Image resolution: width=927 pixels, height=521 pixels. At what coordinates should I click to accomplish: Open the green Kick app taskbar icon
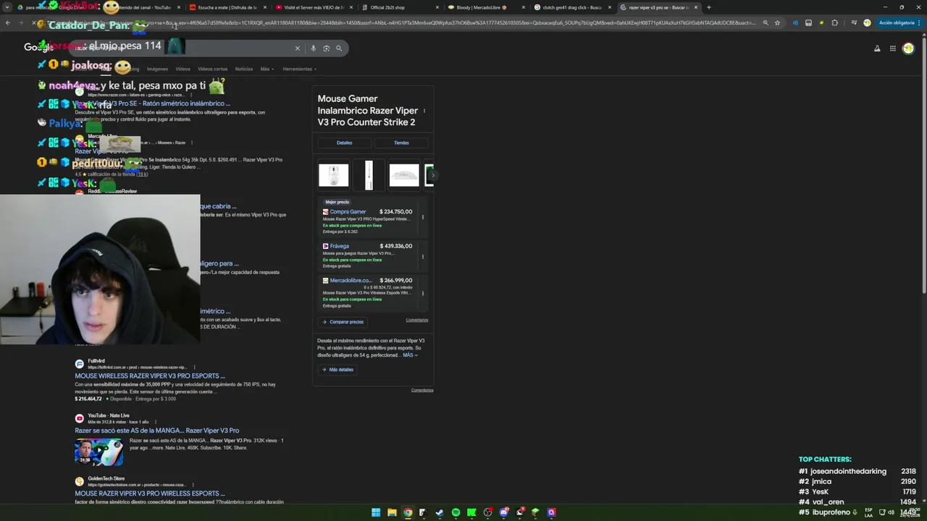point(471,512)
